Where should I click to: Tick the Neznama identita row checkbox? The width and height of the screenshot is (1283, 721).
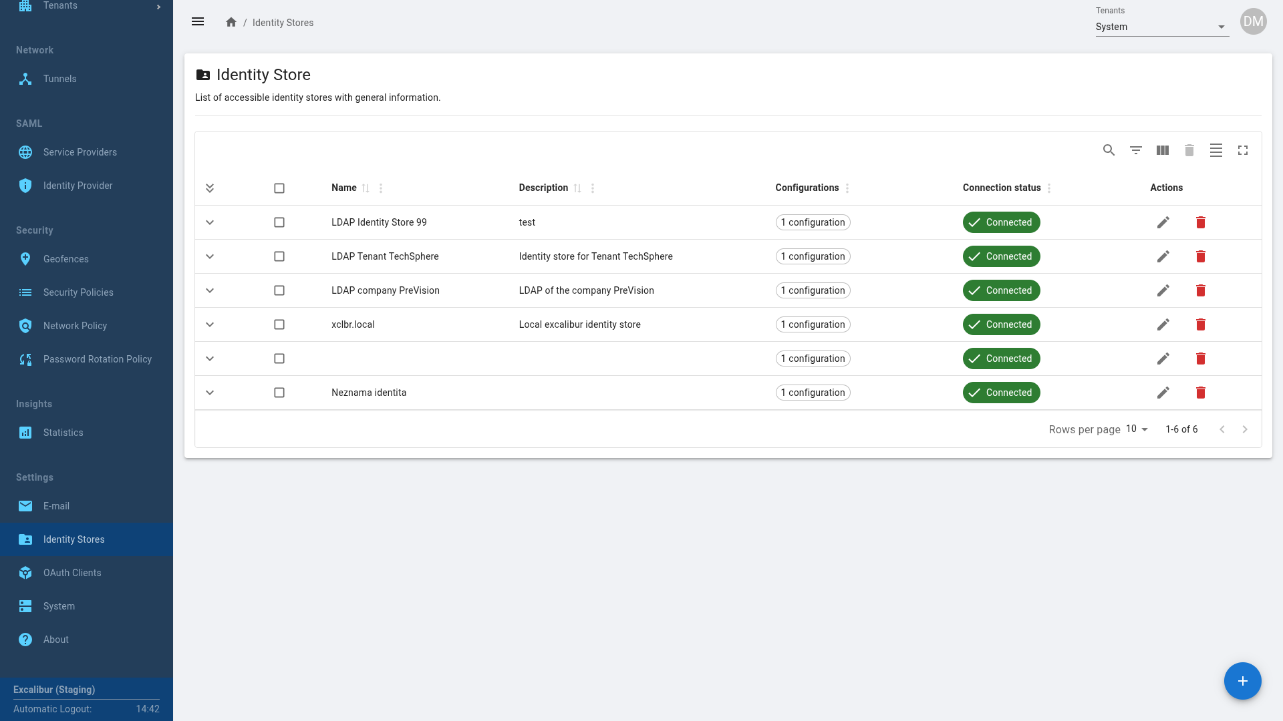coord(279,393)
